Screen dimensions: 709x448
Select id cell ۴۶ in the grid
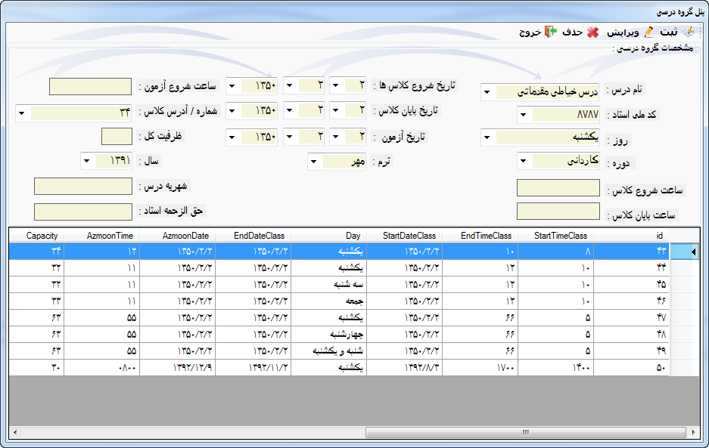(x=631, y=301)
